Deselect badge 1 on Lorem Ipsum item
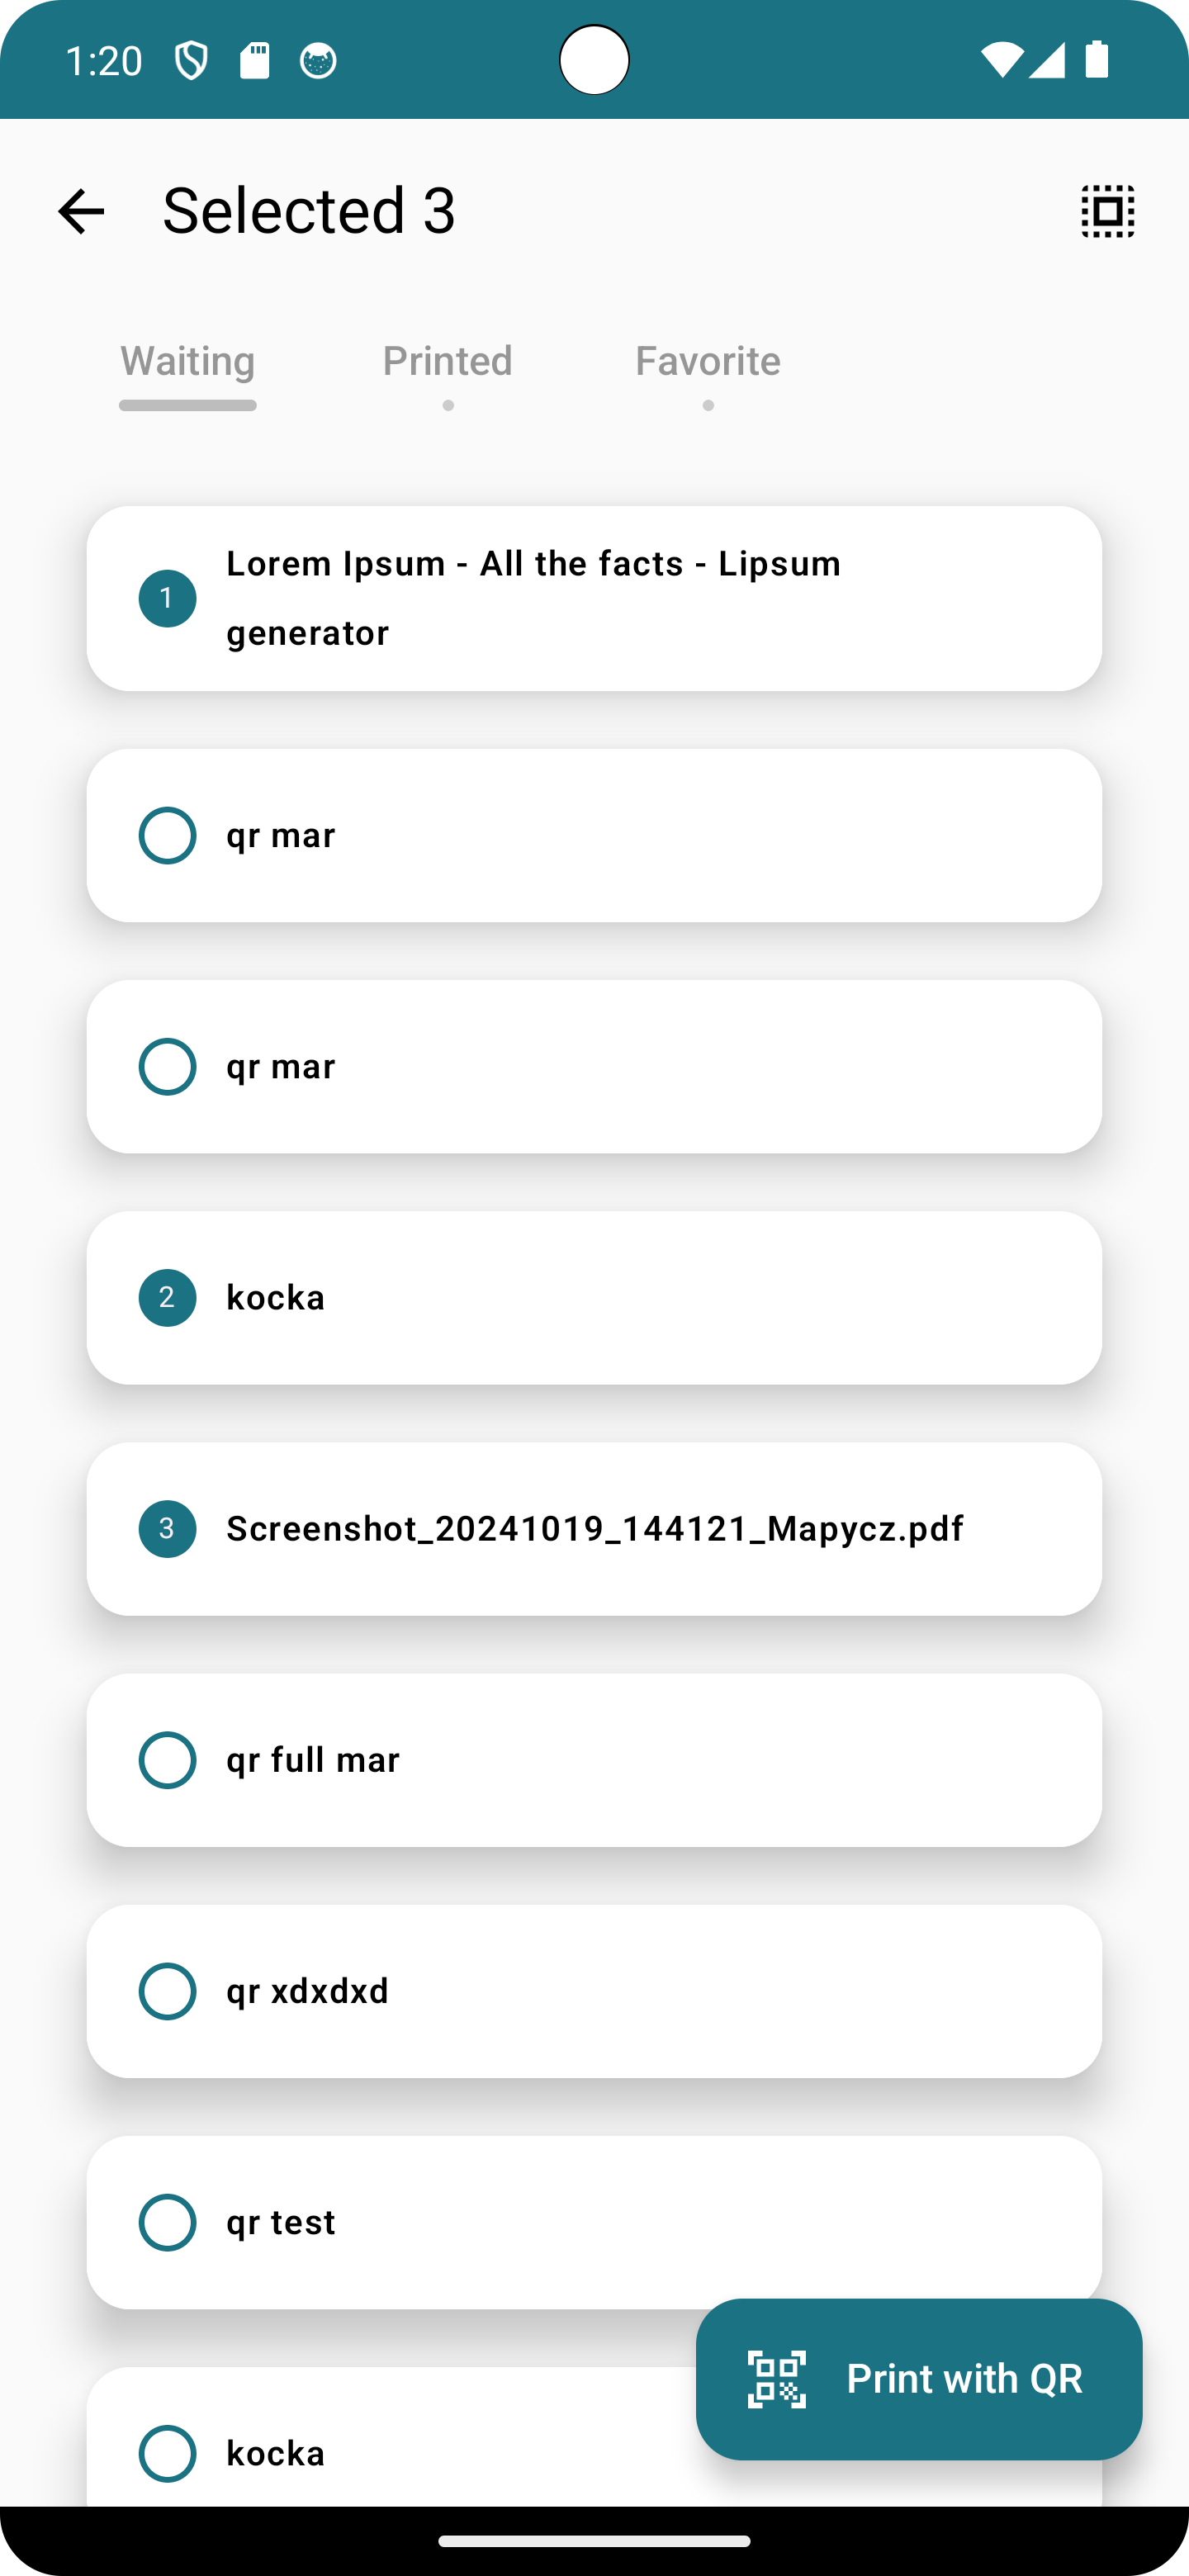The image size is (1189, 2576). [167, 599]
